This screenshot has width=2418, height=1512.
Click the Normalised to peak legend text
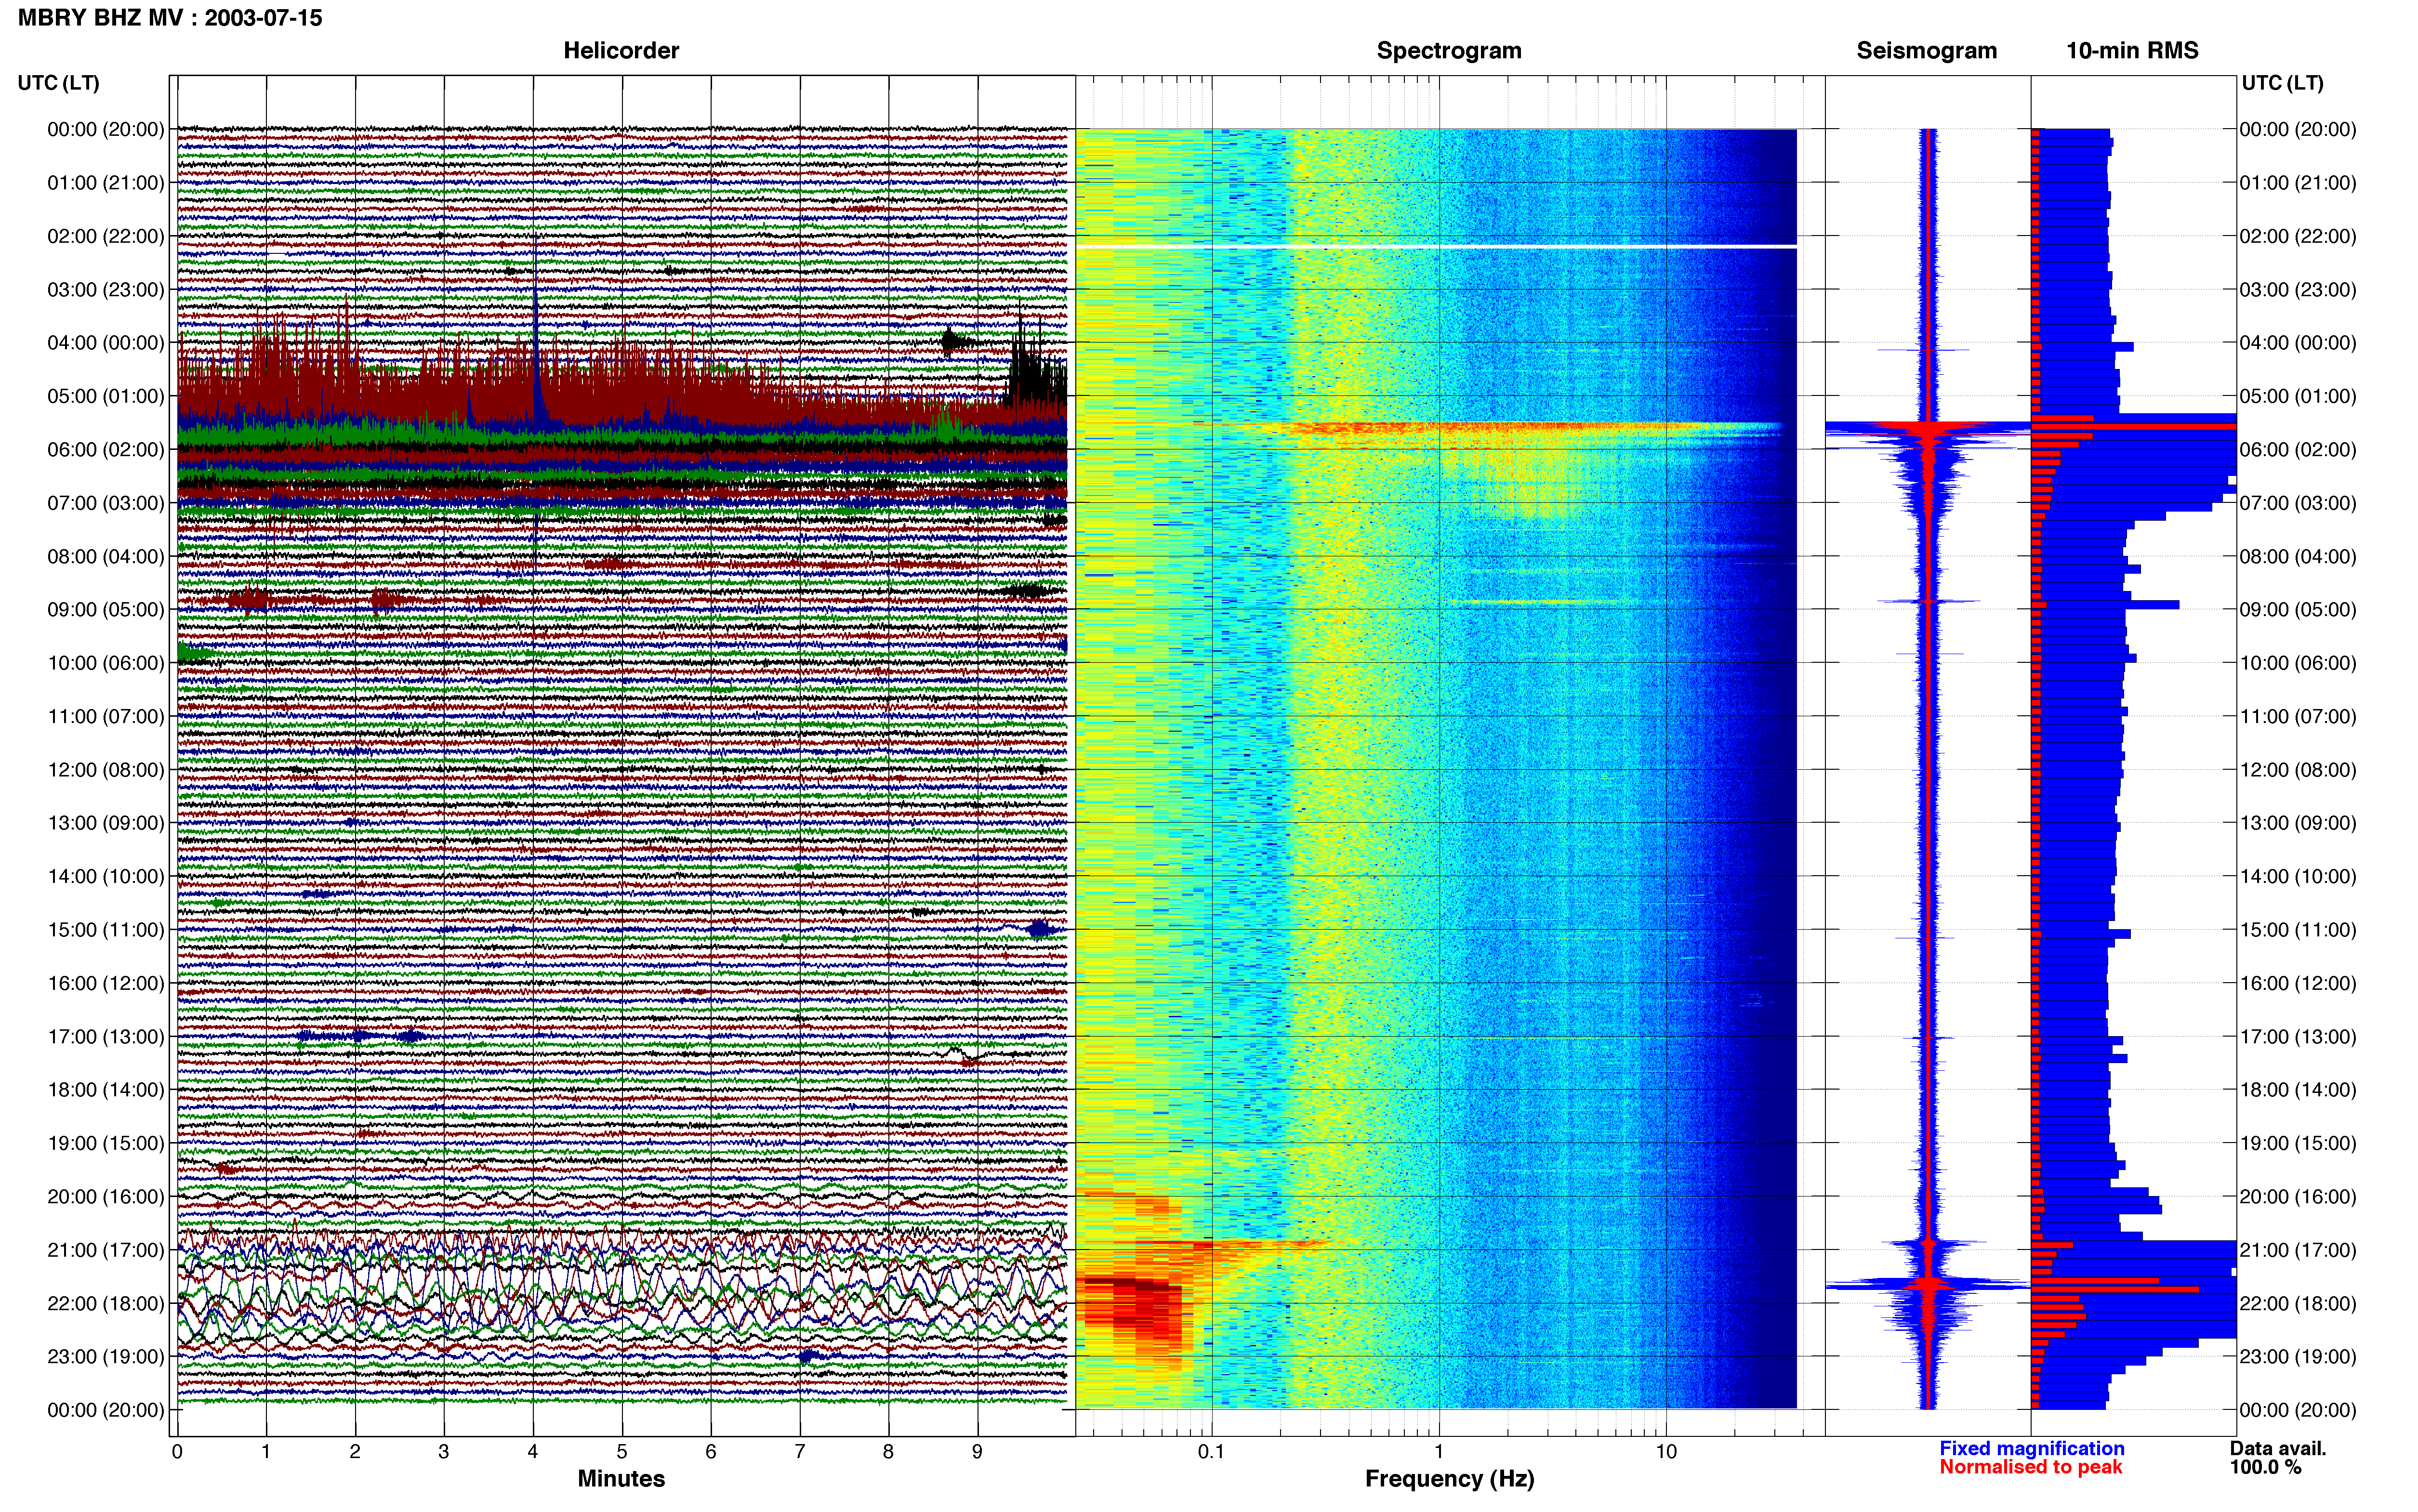point(2030,1467)
